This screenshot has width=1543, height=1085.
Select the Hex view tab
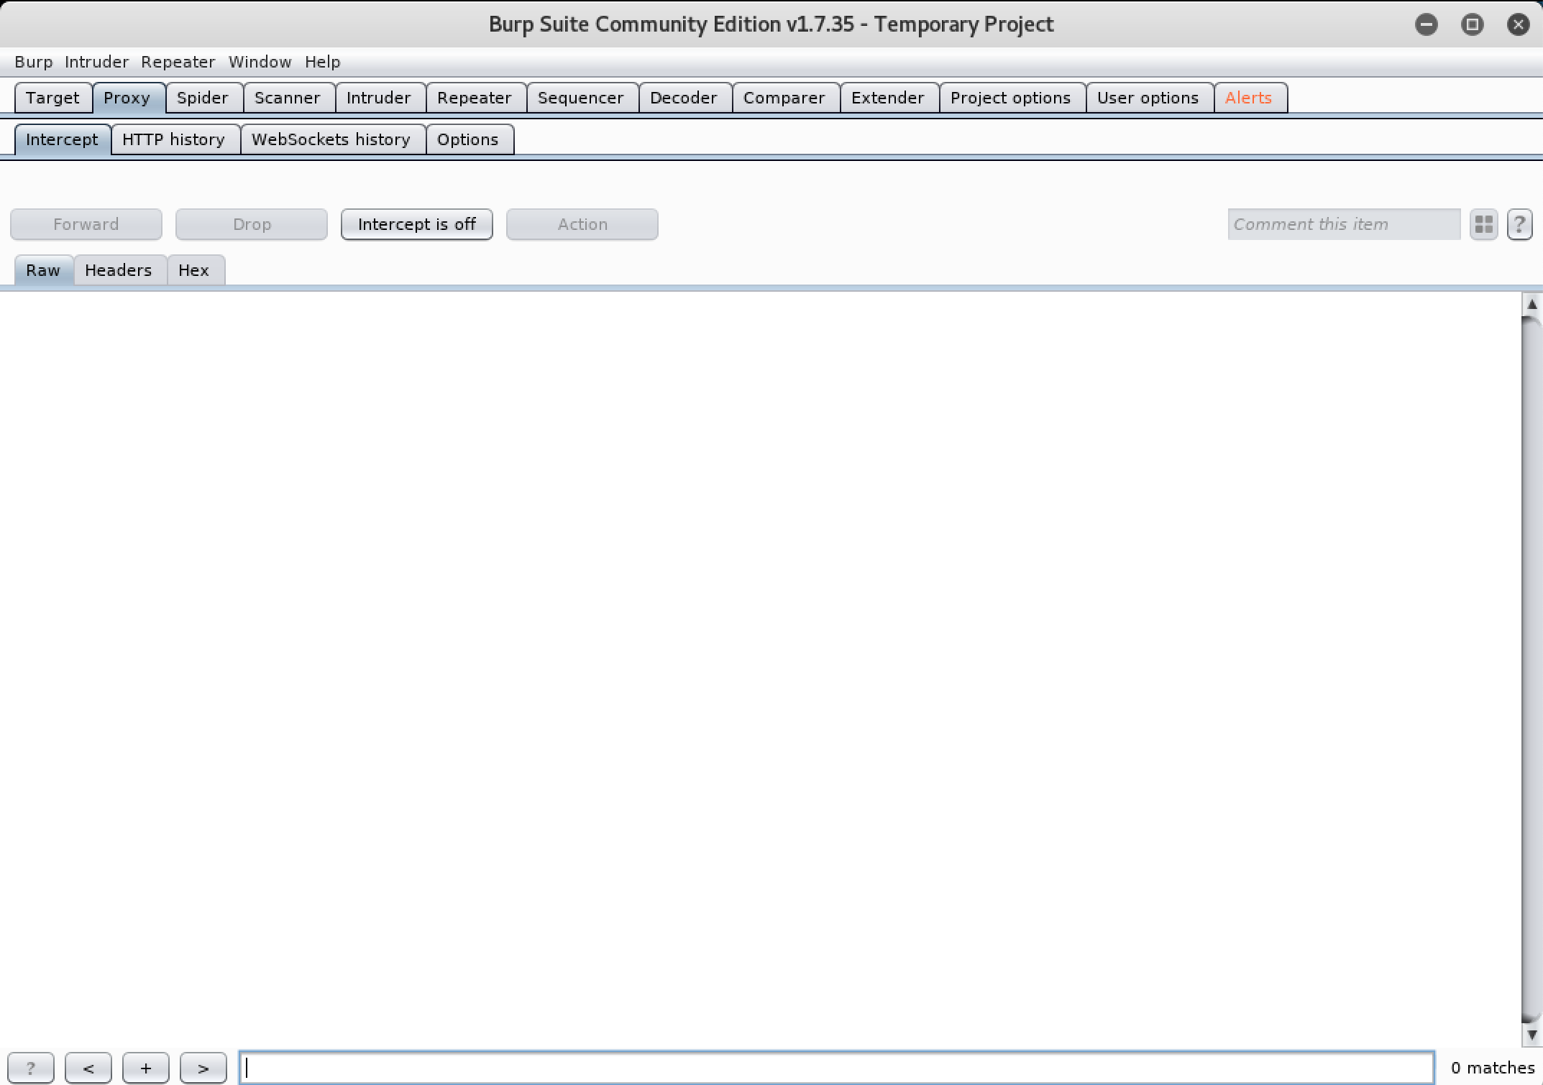[x=193, y=270]
